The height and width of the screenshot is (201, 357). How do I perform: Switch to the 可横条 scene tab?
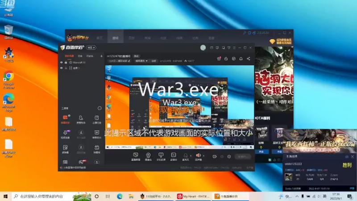click(x=90, y=56)
